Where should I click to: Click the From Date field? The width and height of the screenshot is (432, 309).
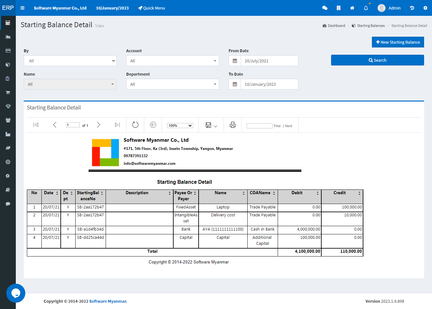tap(269, 61)
